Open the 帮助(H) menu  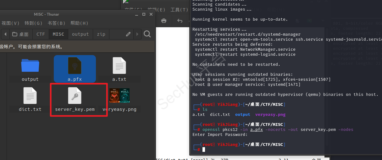79,23
